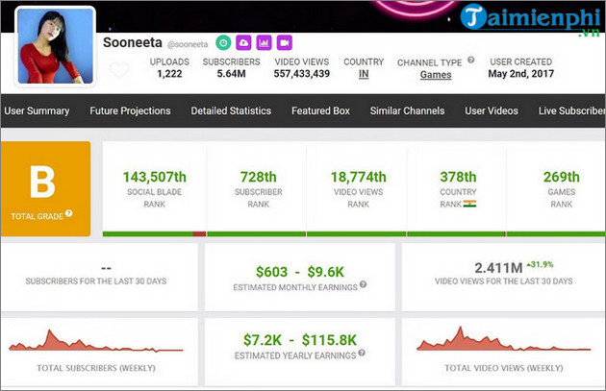Click the green circular icon beside @sooneeta
The image size is (606, 391).
click(223, 43)
